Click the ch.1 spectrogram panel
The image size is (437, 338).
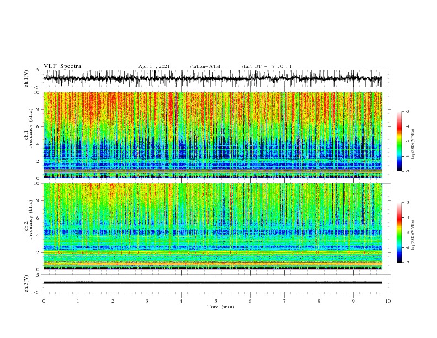[x=212, y=135]
